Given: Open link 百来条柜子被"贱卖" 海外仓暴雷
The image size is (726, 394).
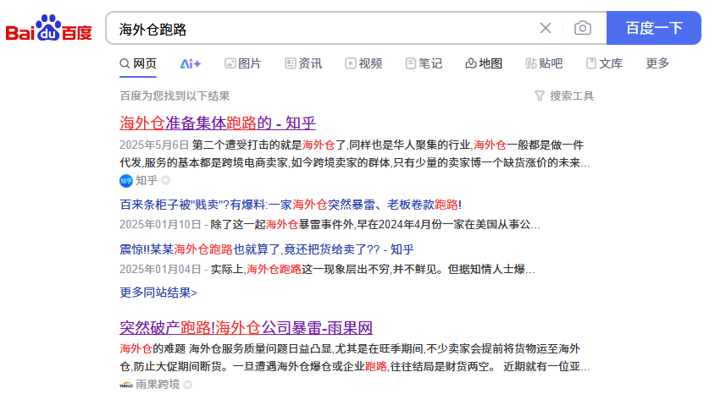Looking at the screenshot, I should pos(291,205).
